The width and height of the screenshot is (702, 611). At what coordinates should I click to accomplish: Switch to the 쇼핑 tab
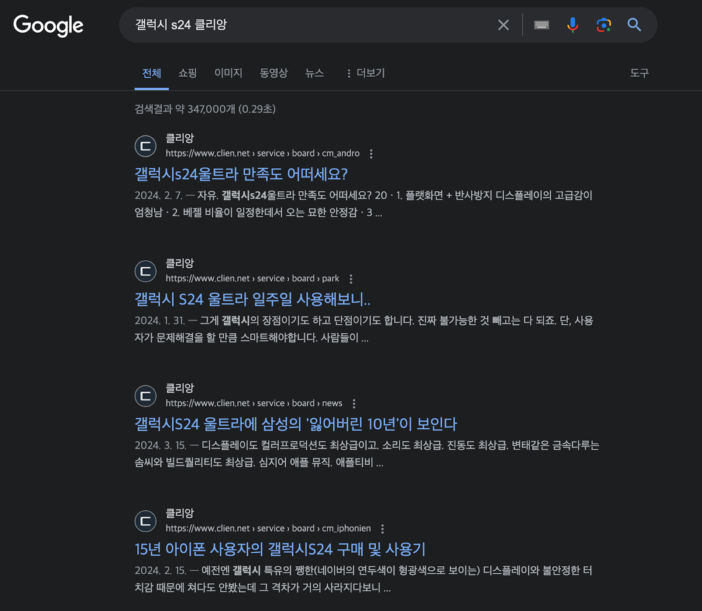coord(187,73)
